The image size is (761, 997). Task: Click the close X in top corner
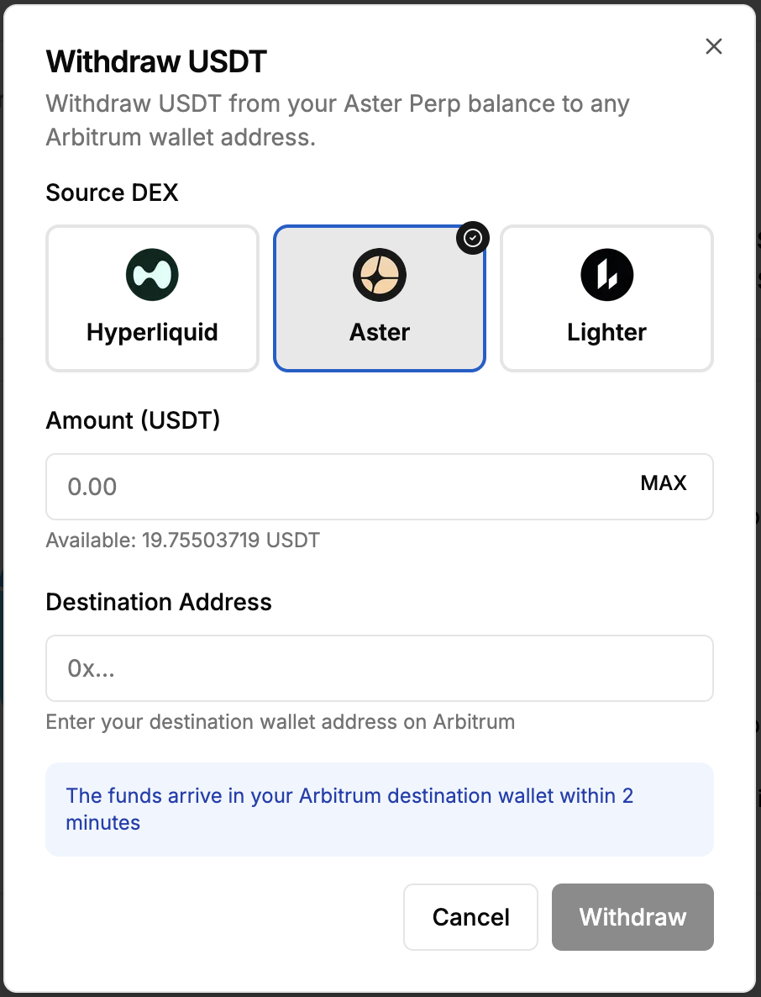point(713,46)
